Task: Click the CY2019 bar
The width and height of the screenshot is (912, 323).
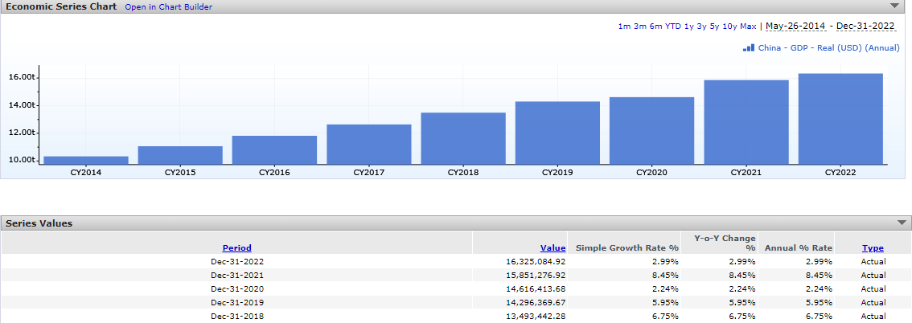Action: click(x=558, y=133)
